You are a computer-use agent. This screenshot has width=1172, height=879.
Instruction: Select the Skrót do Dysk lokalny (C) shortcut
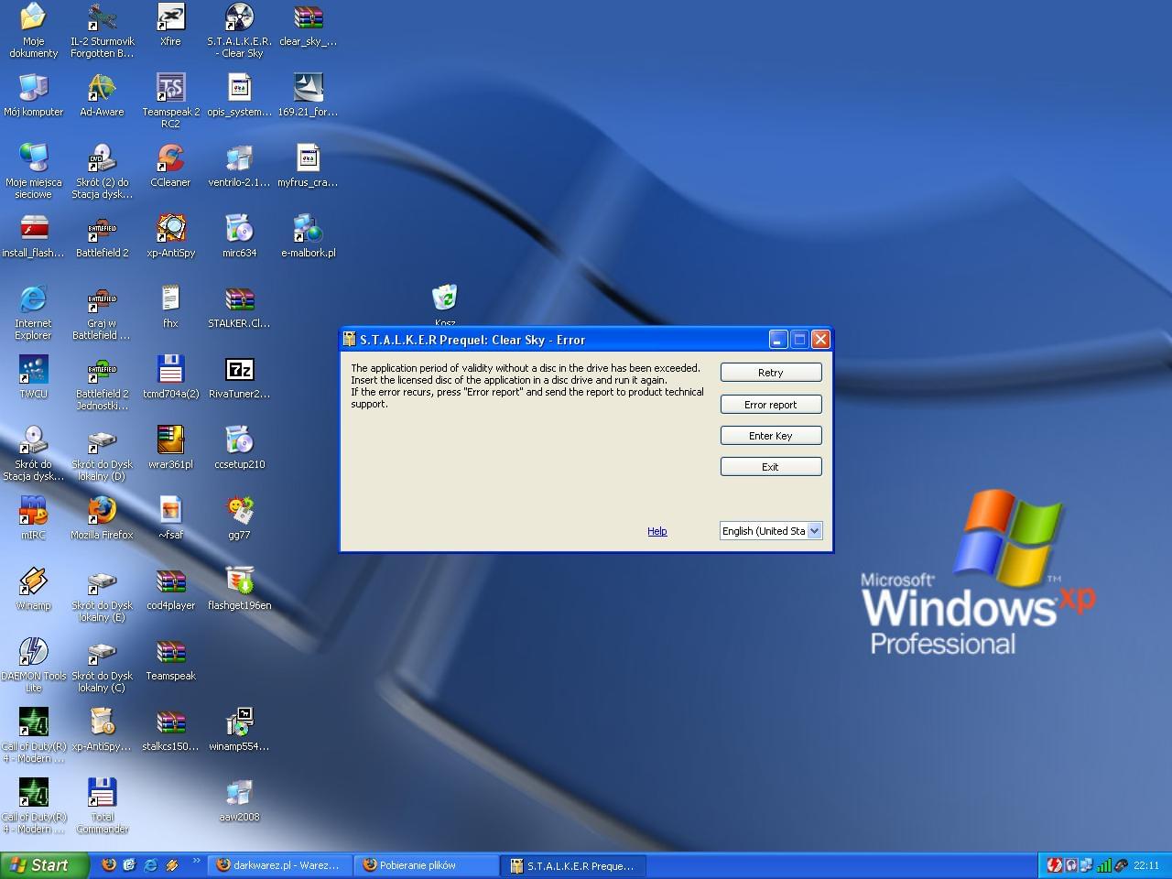click(x=102, y=665)
